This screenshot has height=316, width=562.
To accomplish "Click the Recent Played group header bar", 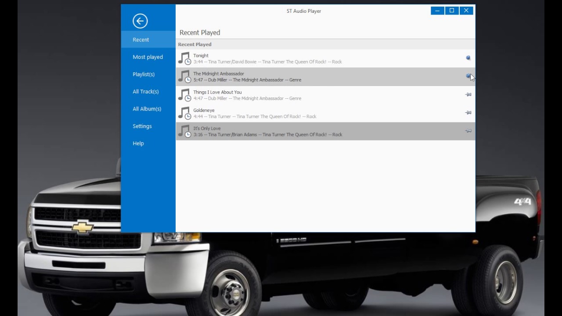I will (x=325, y=44).
